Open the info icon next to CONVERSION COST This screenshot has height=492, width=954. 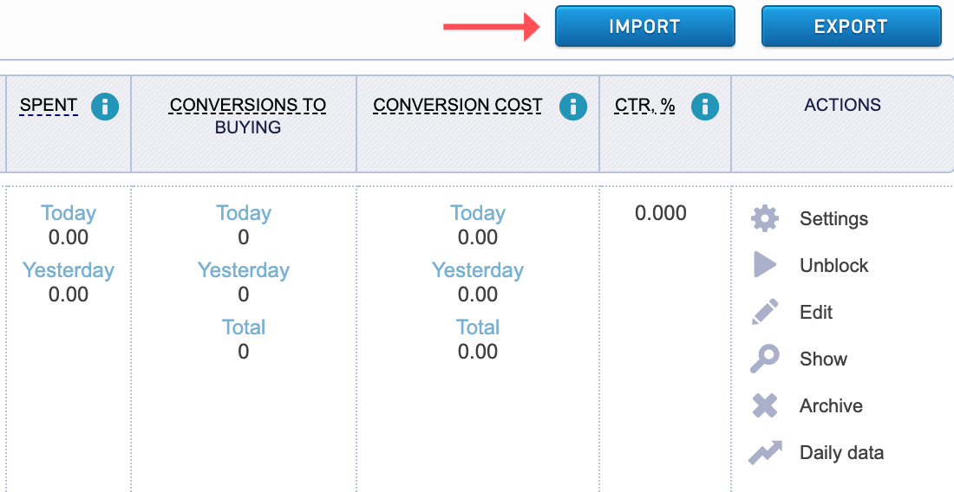coord(572,107)
